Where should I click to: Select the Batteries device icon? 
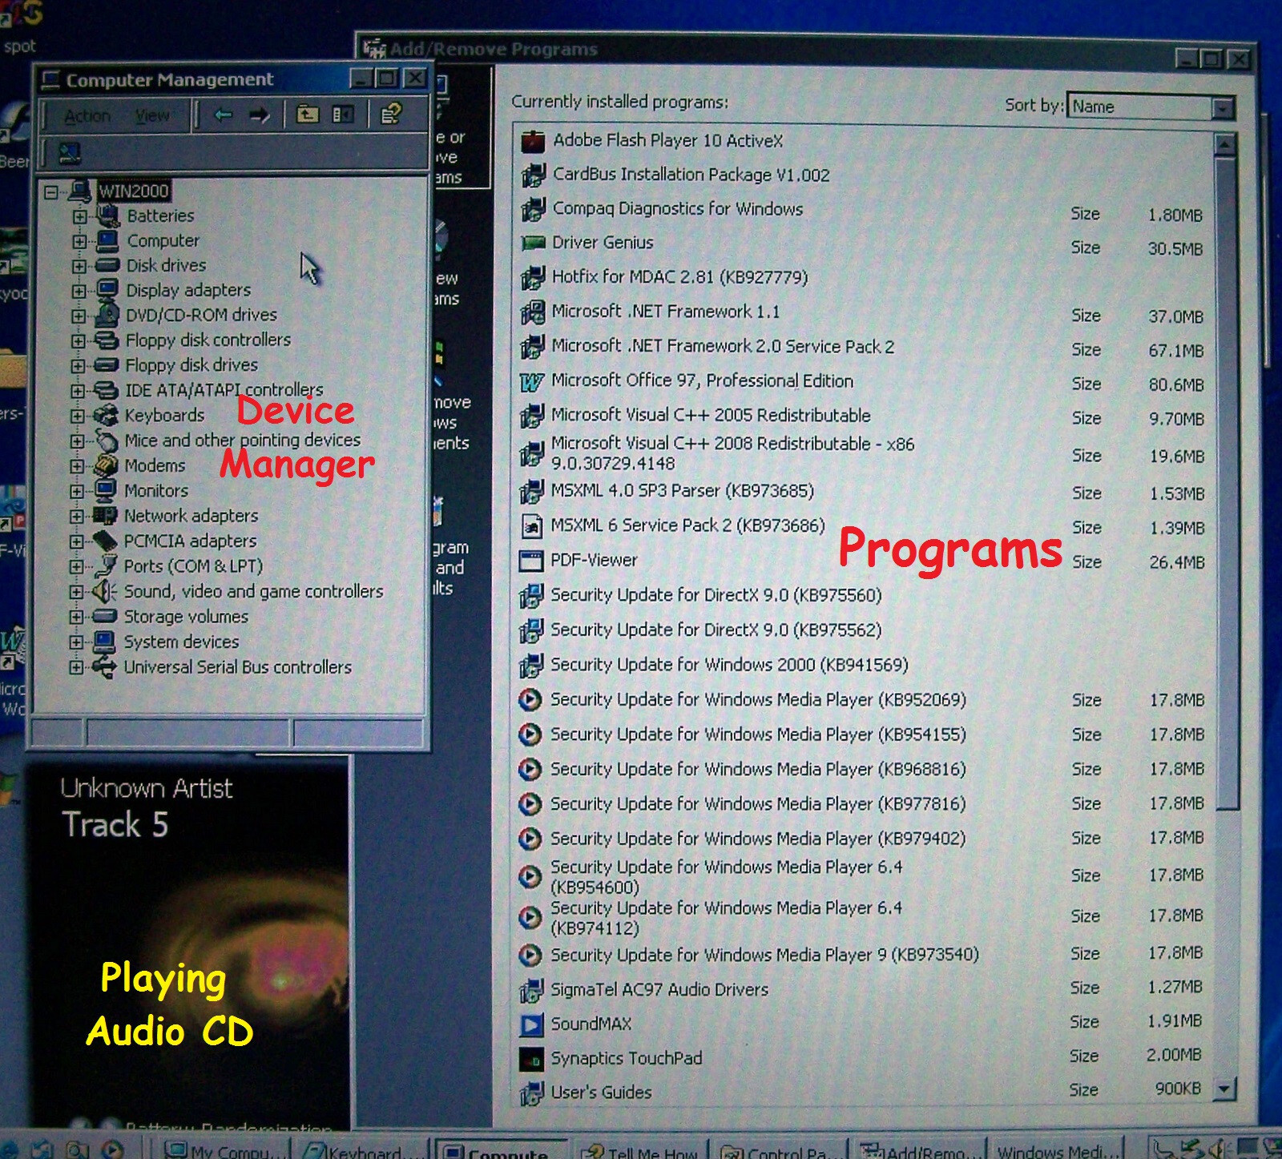click(x=107, y=215)
